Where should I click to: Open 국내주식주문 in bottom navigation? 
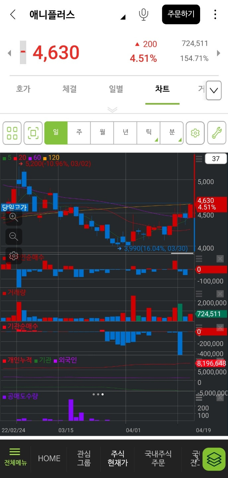[x=158, y=458]
